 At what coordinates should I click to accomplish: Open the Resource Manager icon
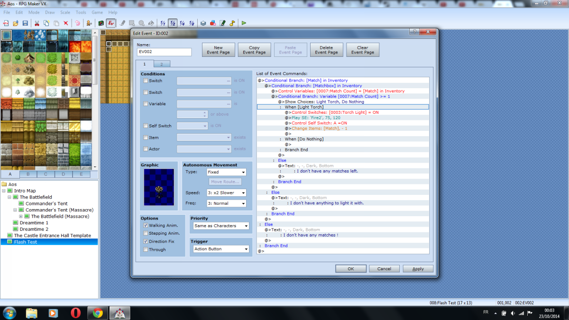(213, 23)
